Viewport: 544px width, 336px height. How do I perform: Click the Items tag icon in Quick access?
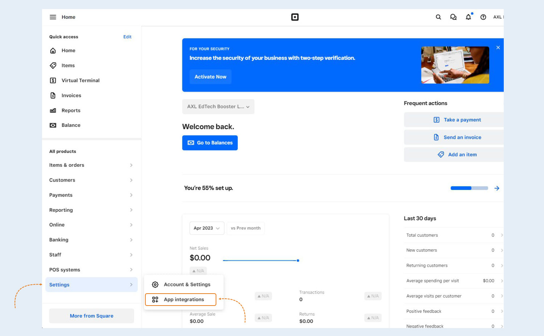click(x=53, y=66)
